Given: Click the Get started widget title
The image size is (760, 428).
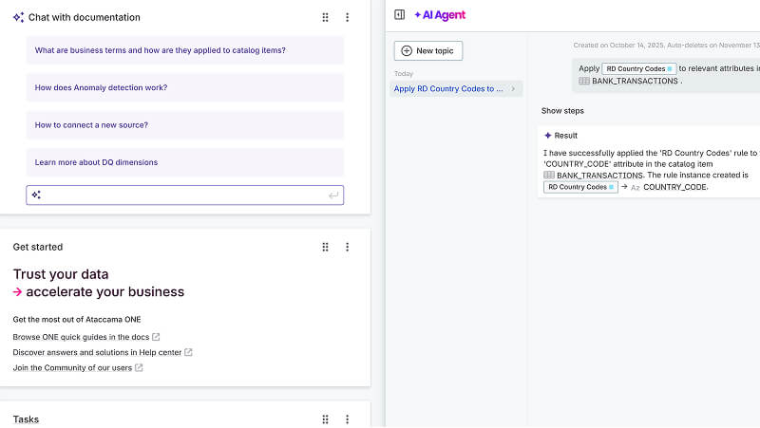Looking at the screenshot, I should click(38, 247).
